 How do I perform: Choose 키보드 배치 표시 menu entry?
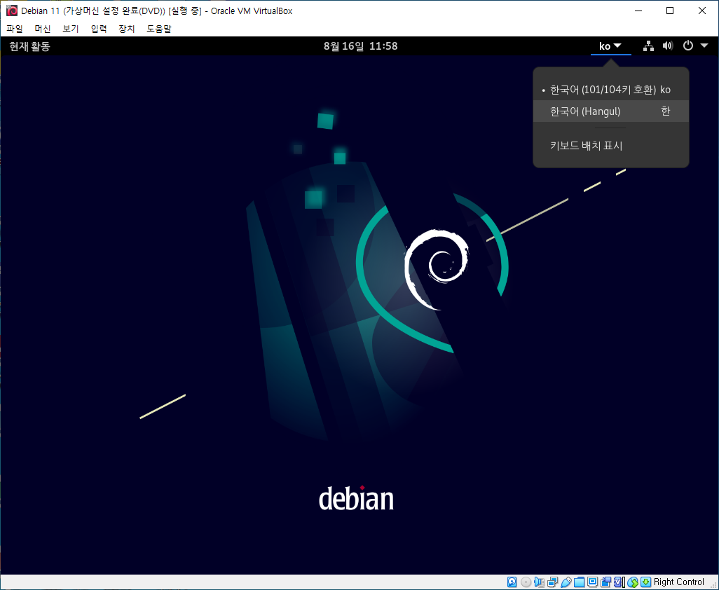click(611, 146)
